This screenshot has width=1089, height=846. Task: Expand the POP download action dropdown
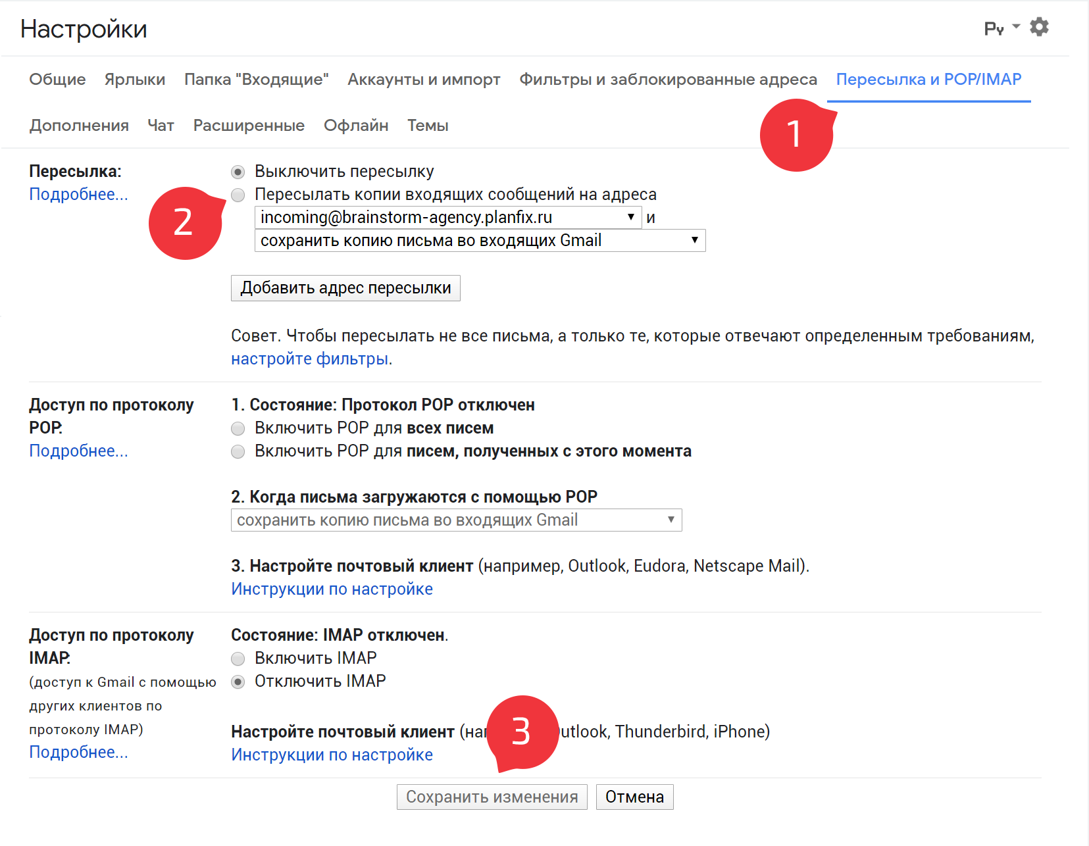[x=456, y=520]
